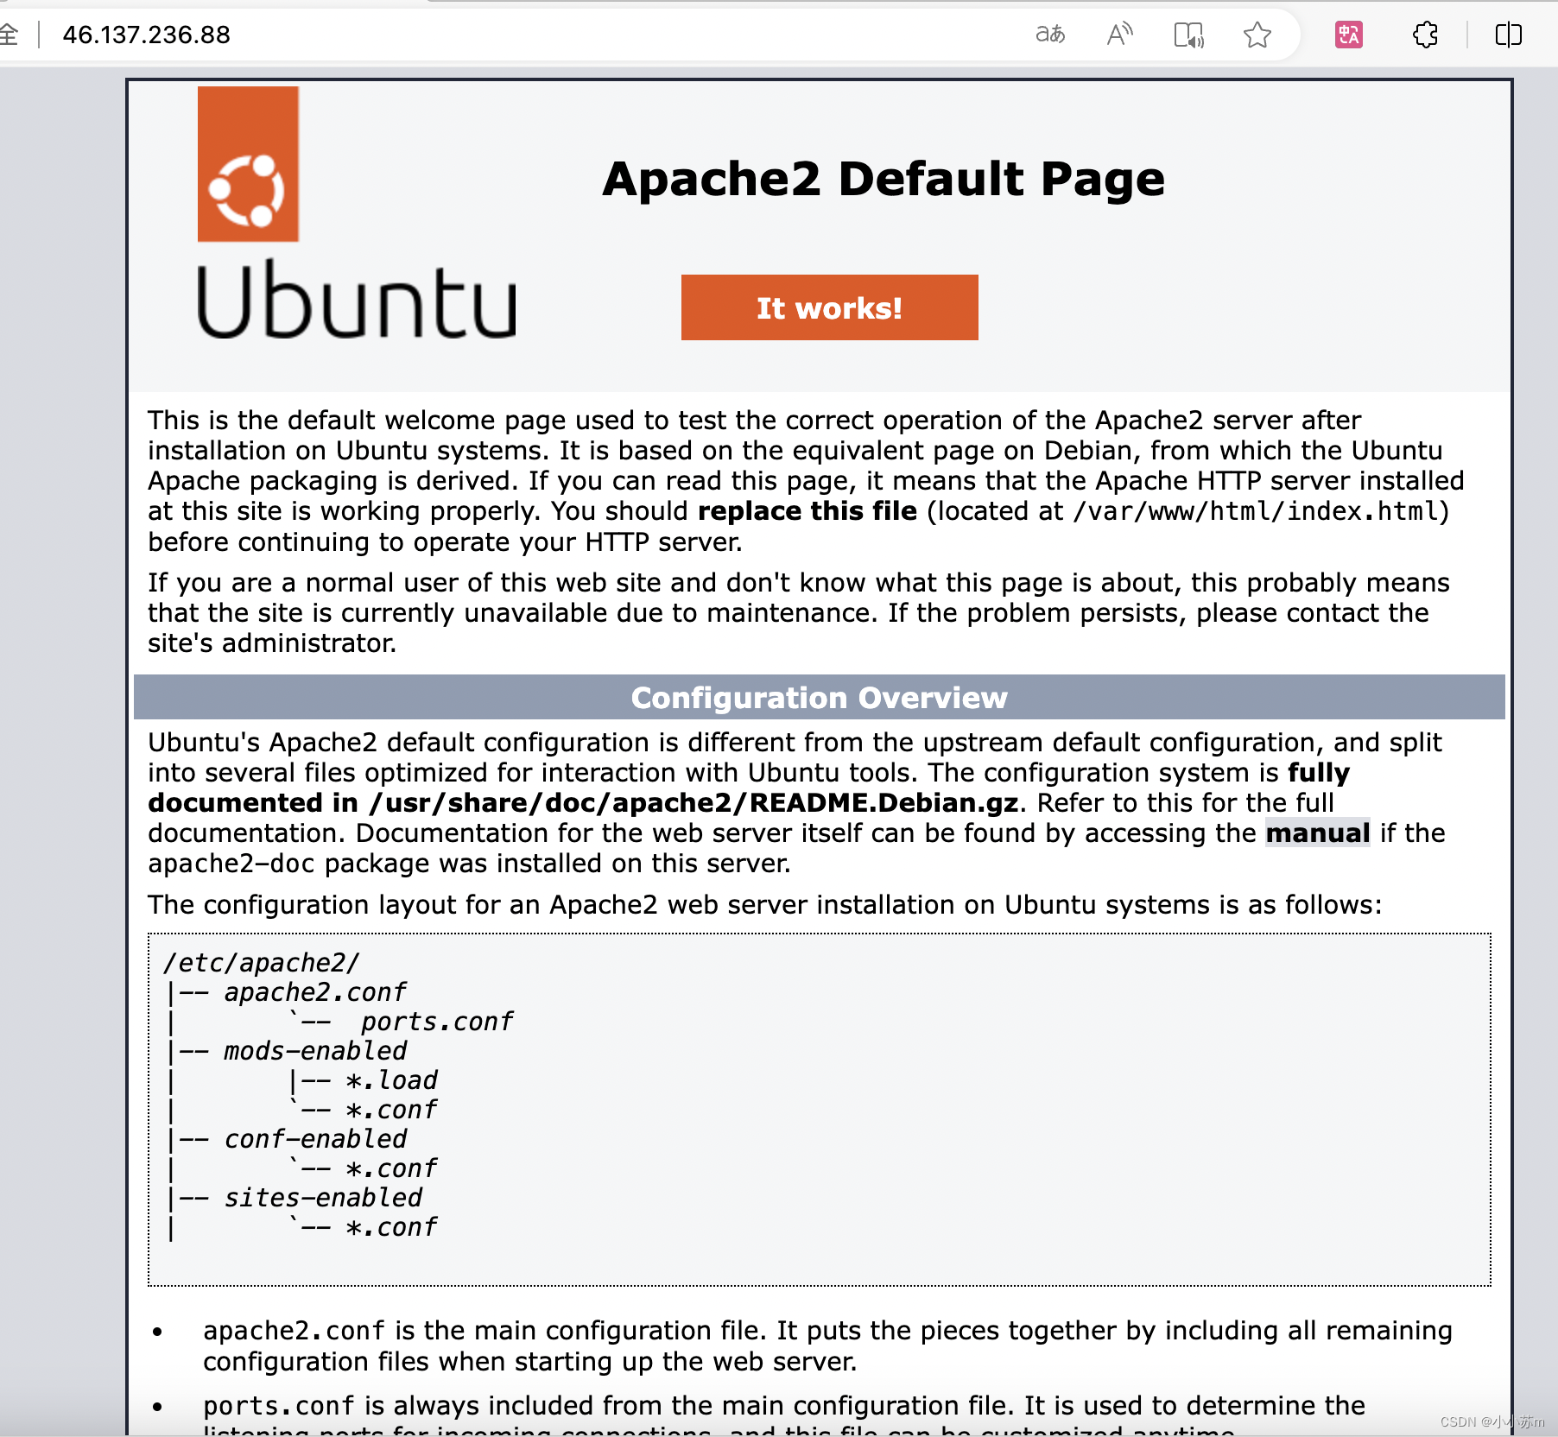This screenshot has width=1558, height=1437.
Task: Open Split screen view icon
Action: pos(1509,35)
